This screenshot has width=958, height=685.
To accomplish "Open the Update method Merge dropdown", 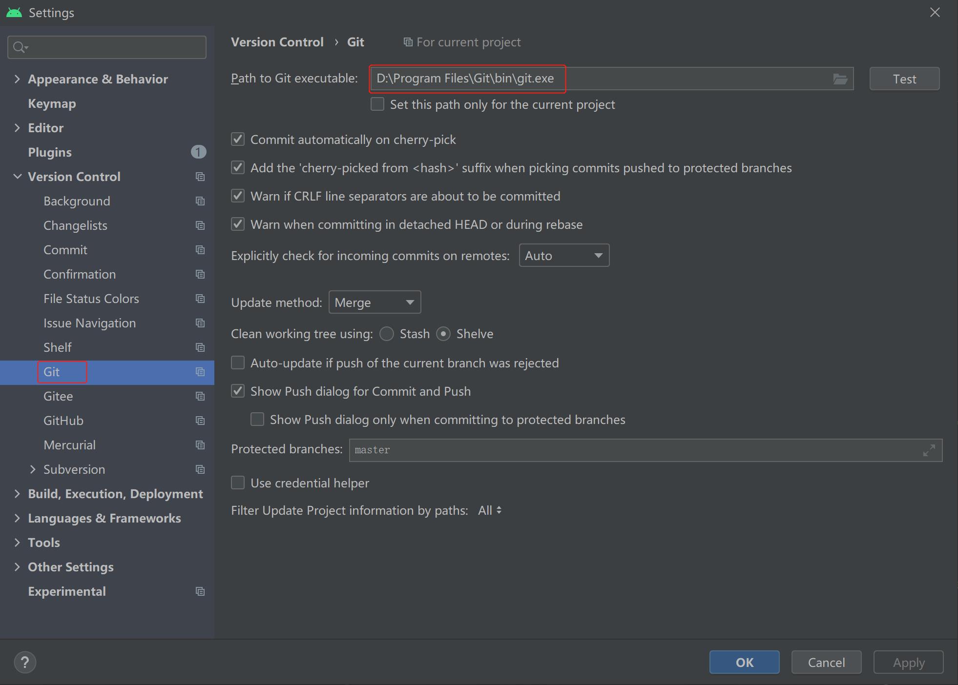I will pos(375,302).
